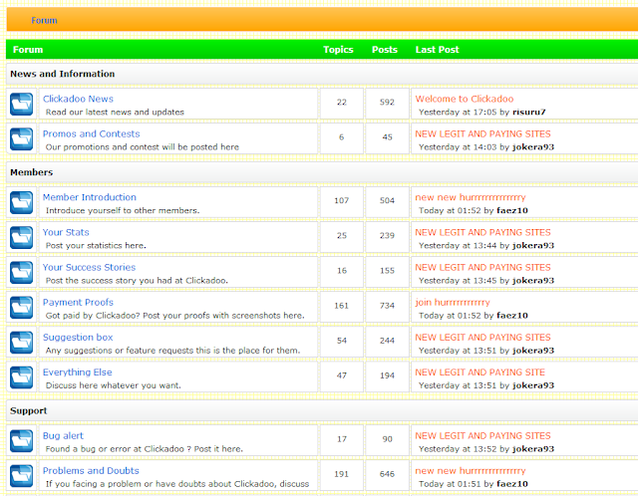638x496 pixels.
Task: Go to the Your Stats forum
Action: (66, 232)
